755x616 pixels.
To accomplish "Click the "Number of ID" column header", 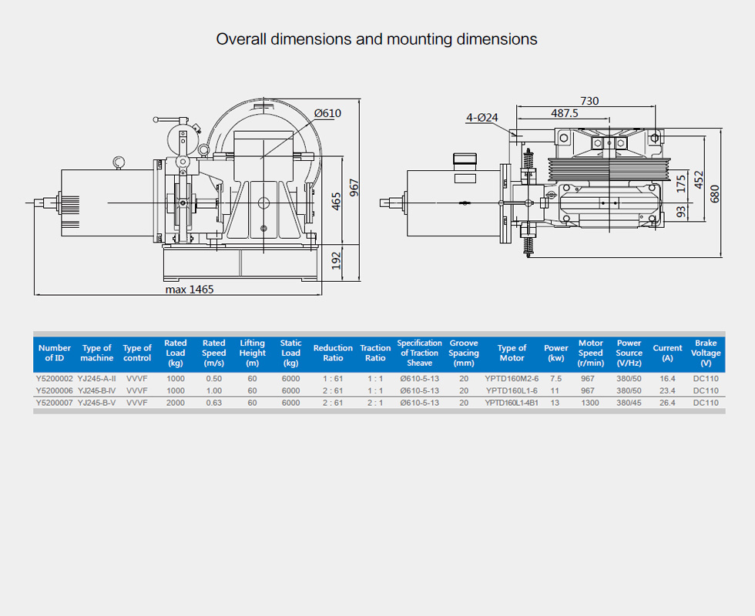I will (x=54, y=353).
